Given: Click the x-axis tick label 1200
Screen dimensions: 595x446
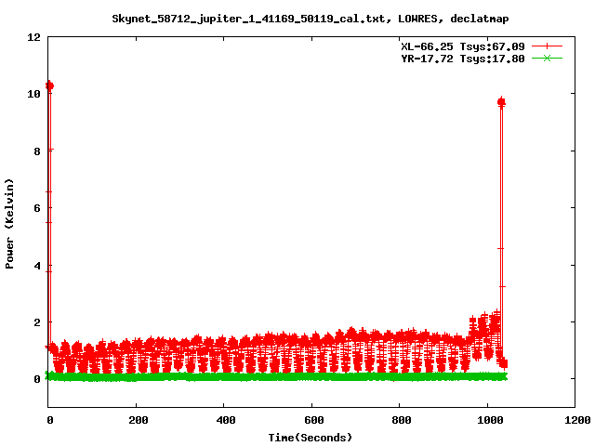Looking at the screenshot, I should pyautogui.click(x=575, y=420).
